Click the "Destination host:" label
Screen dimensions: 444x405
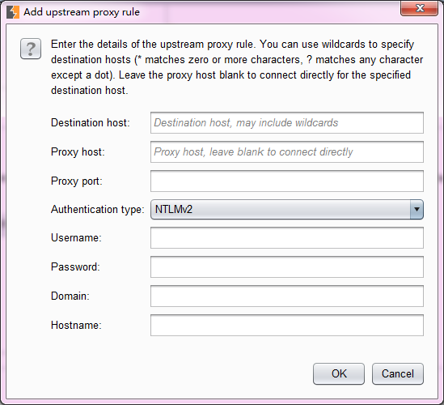pos(91,123)
